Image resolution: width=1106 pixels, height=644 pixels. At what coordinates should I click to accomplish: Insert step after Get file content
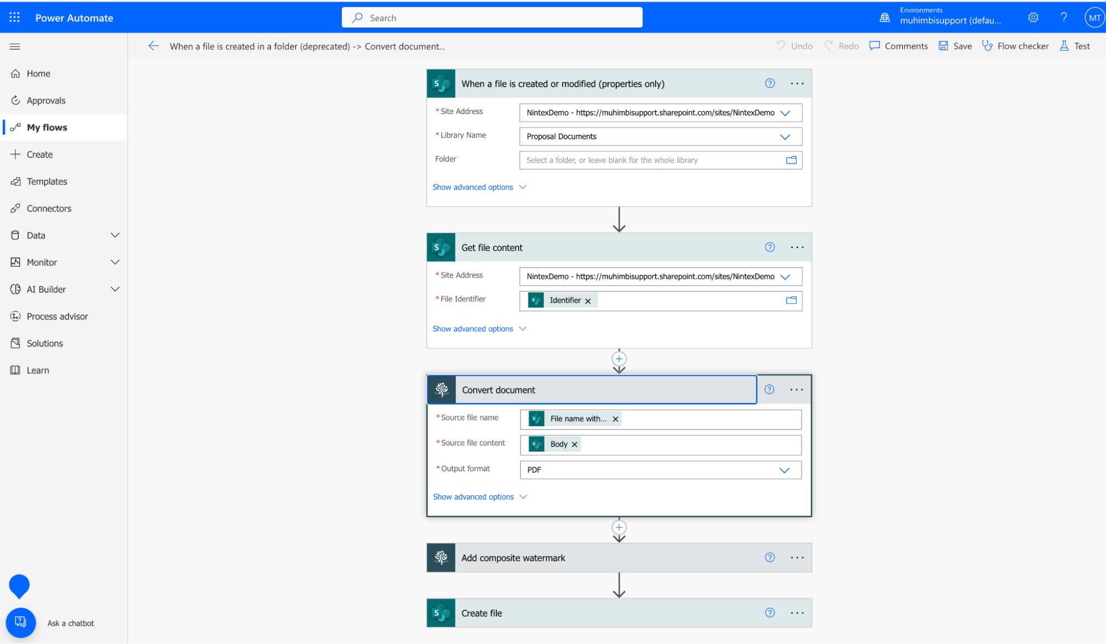[x=619, y=359]
